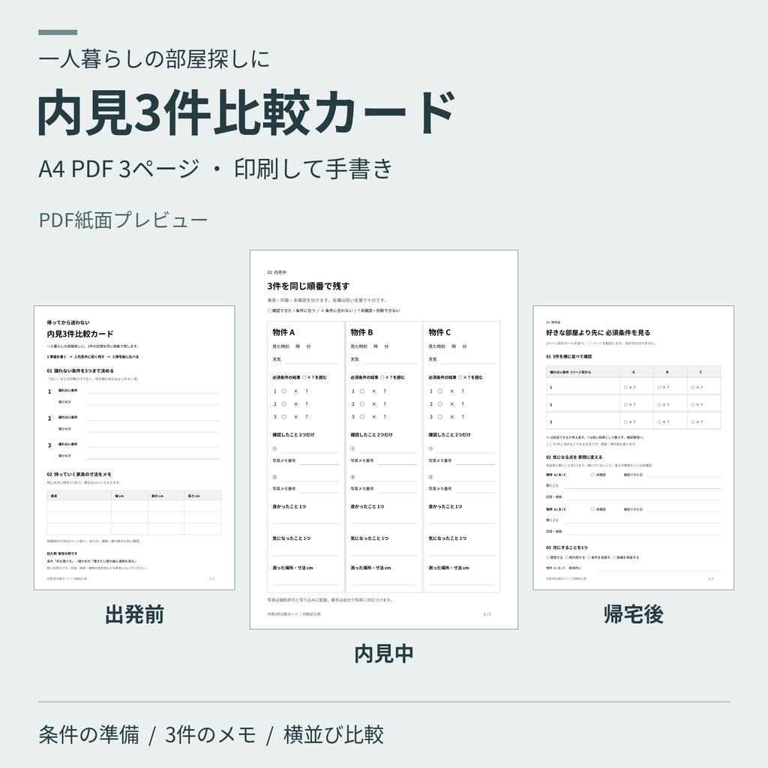Click heading 02 持っていく家具の寸法をメモ

(79, 474)
